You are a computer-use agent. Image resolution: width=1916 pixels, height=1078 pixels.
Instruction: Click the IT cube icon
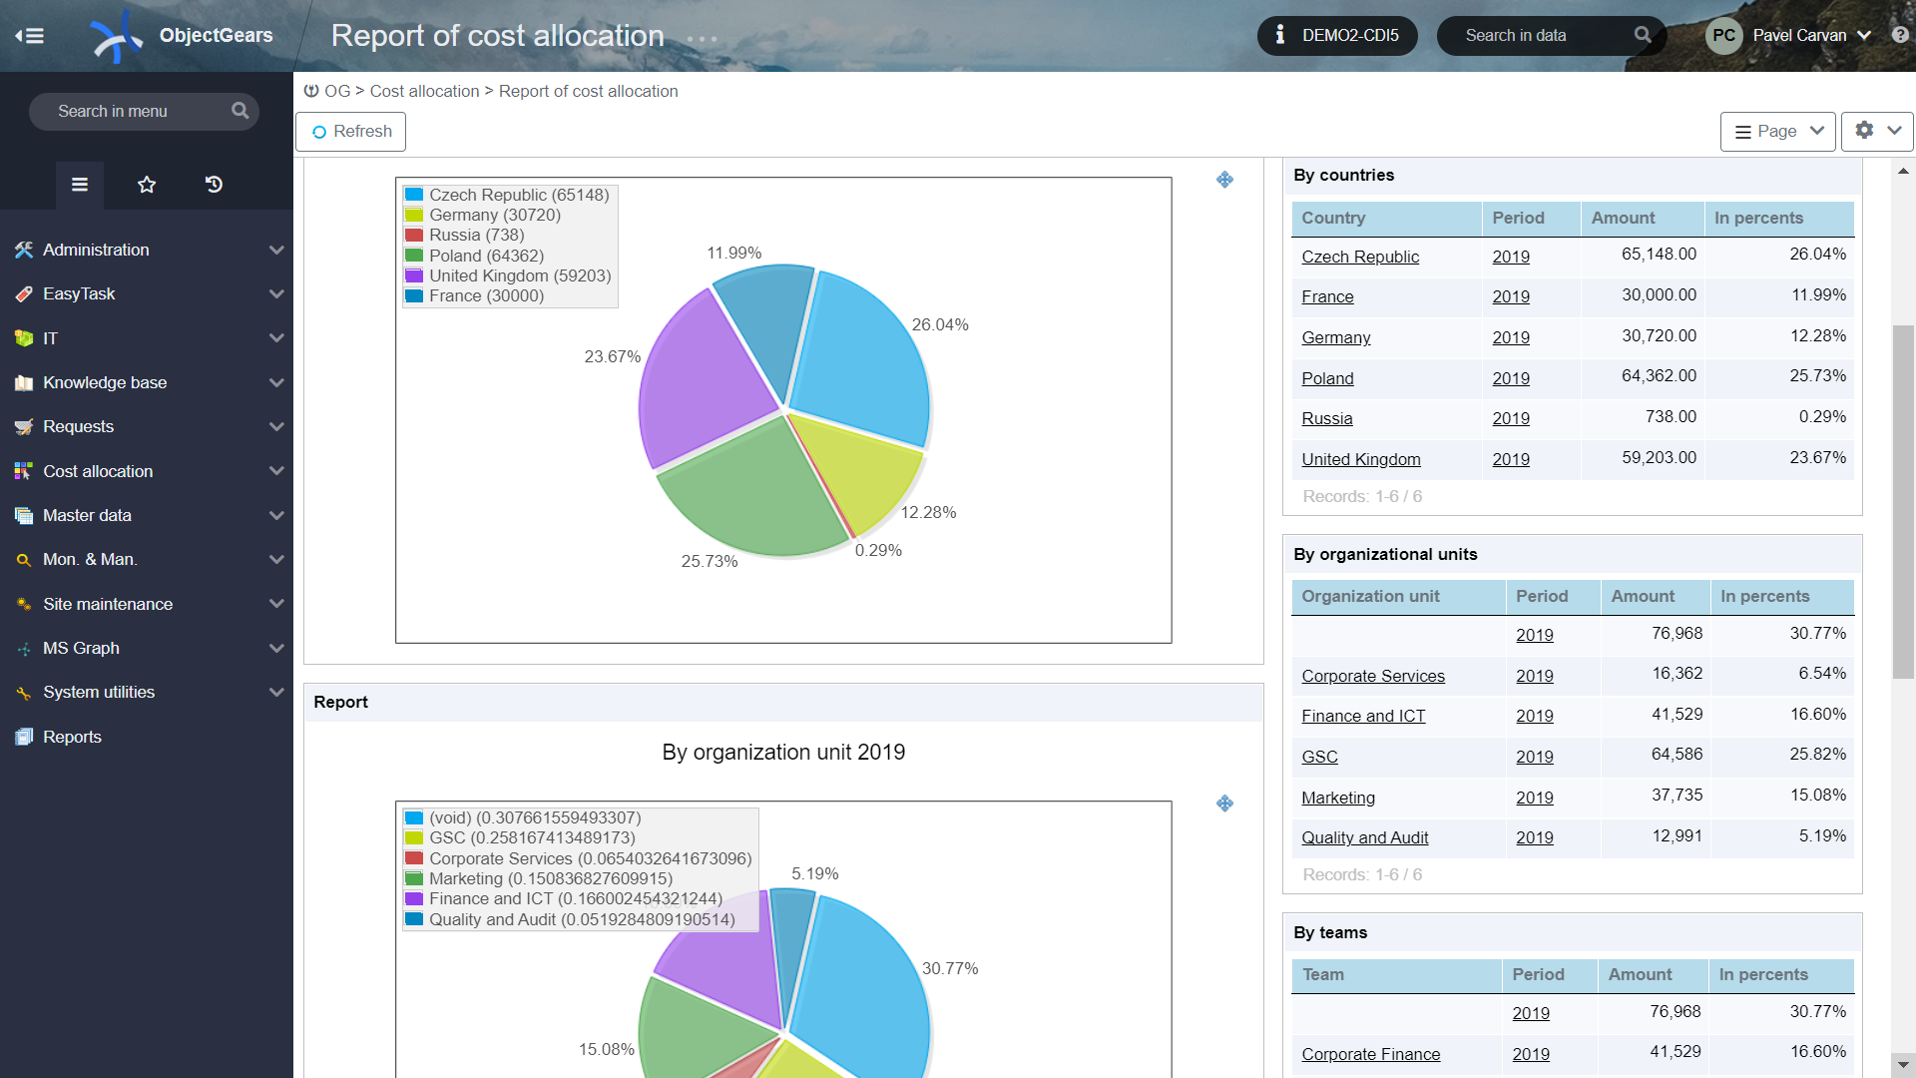click(x=24, y=338)
